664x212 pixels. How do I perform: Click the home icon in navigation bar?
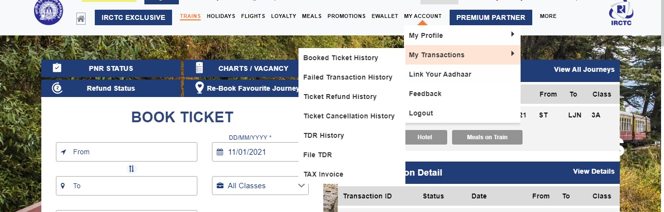click(81, 19)
